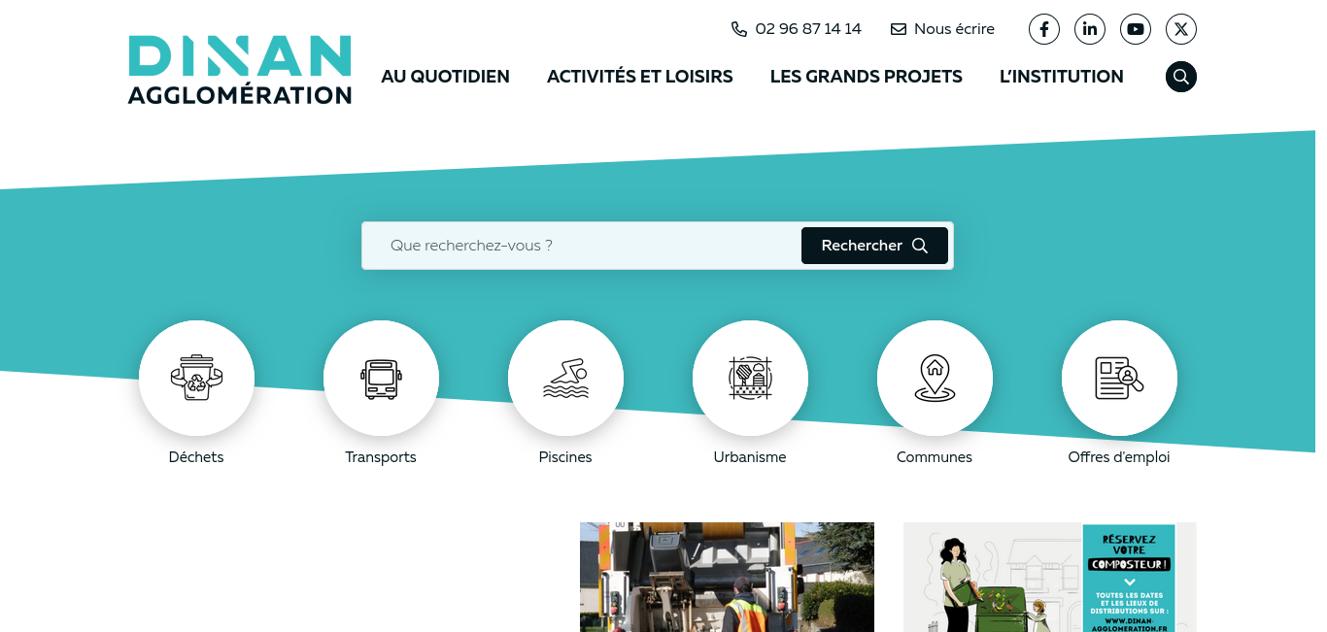Click the 02 96 87 14 14 phone number
Image resolution: width=1327 pixels, height=632 pixels.
point(808,29)
